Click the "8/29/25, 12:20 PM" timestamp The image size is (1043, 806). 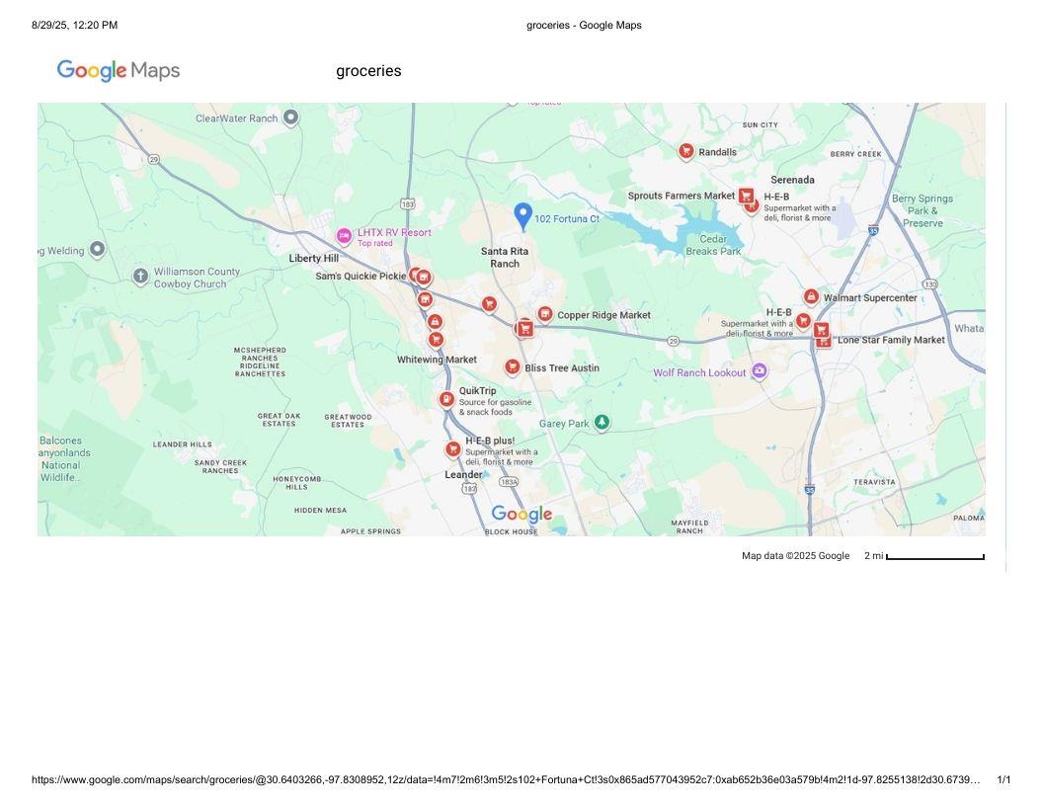(x=74, y=26)
